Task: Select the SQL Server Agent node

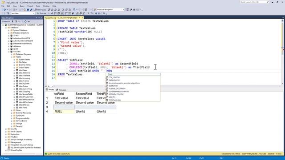Action: tap(25, 148)
